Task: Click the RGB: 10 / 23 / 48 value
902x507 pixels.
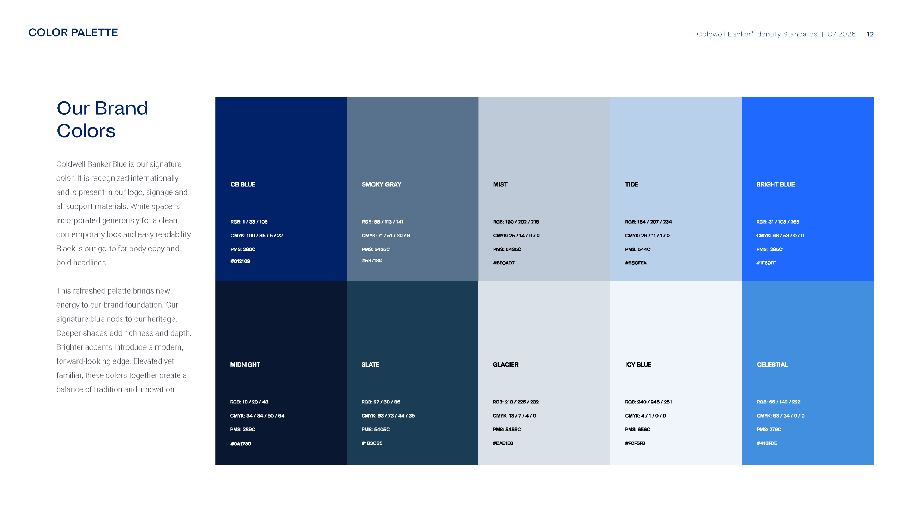Action: tap(249, 402)
